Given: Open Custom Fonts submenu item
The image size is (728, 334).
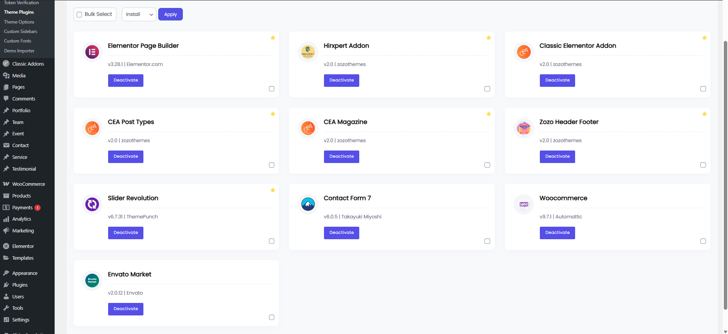Looking at the screenshot, I should [17, 41].
